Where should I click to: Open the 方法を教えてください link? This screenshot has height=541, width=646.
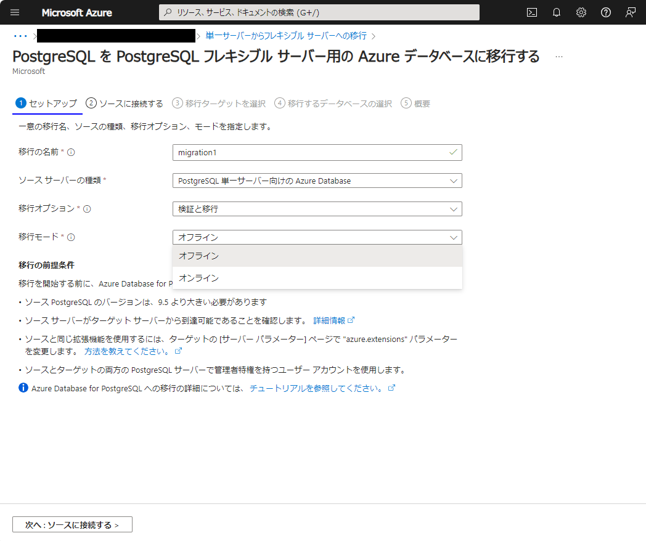(x=127, y=351)
